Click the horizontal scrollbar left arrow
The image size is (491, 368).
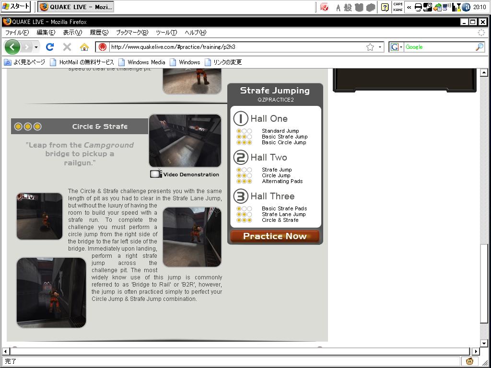[5, 351]
